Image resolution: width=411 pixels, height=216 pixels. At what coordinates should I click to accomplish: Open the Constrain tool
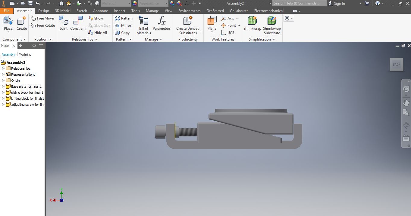78,23
